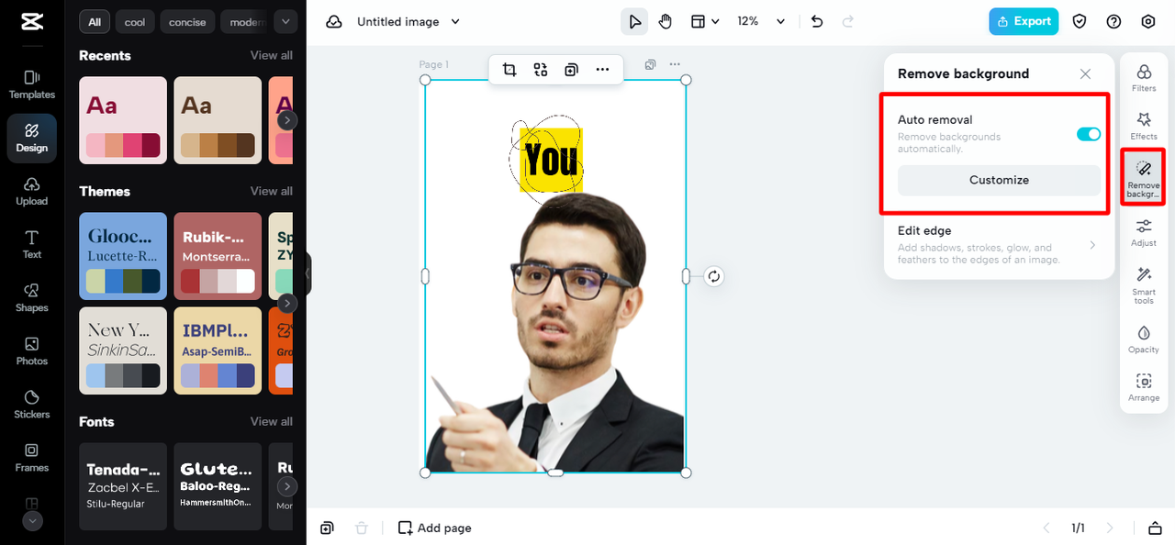Click the crop tool in floating toolbar
The height and width of the screenshot is (545, 1175).
click(x=509, y=69)
